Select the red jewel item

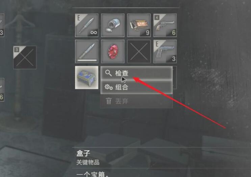(x=113, y=51)
